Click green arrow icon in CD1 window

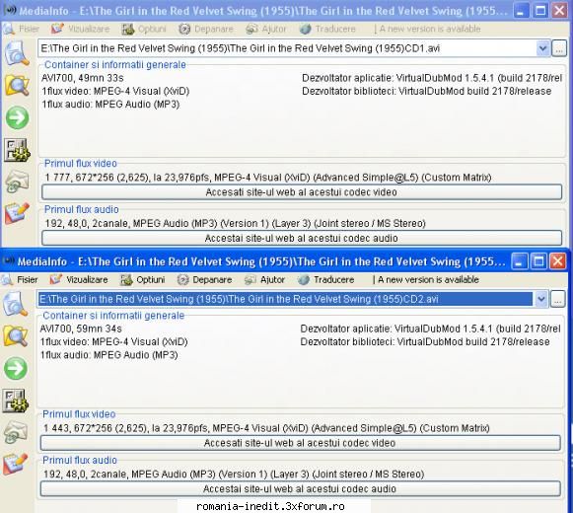pos(17,117)
